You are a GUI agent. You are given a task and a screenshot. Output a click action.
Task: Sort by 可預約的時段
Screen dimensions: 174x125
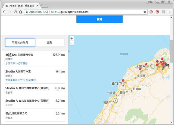coord(20,43)
